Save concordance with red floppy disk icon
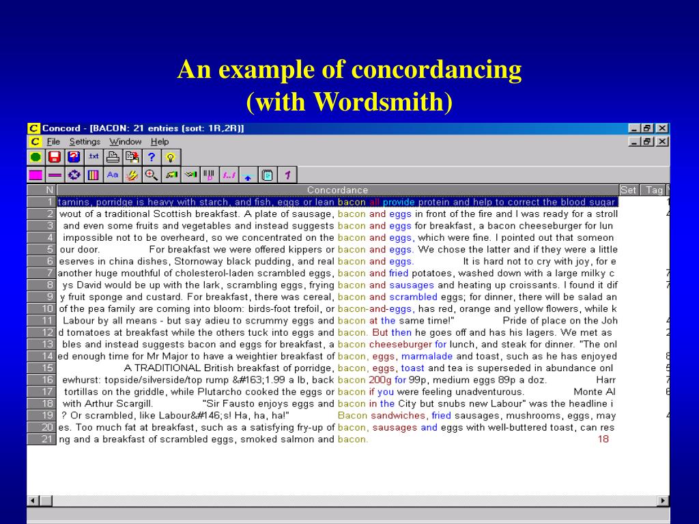Viewport: 699px width, 524px height. 55,157
